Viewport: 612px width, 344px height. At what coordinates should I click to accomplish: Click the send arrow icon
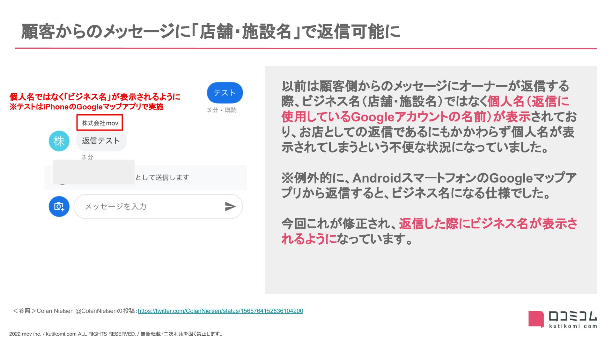click(x=230, y=206)
